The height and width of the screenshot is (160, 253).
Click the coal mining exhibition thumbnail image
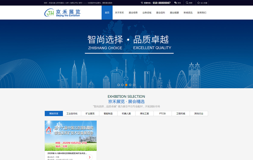(71, 135)
